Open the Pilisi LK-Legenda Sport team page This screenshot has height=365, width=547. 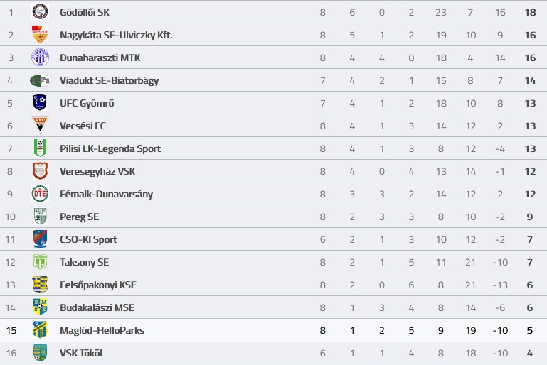(x=110, y=148)
